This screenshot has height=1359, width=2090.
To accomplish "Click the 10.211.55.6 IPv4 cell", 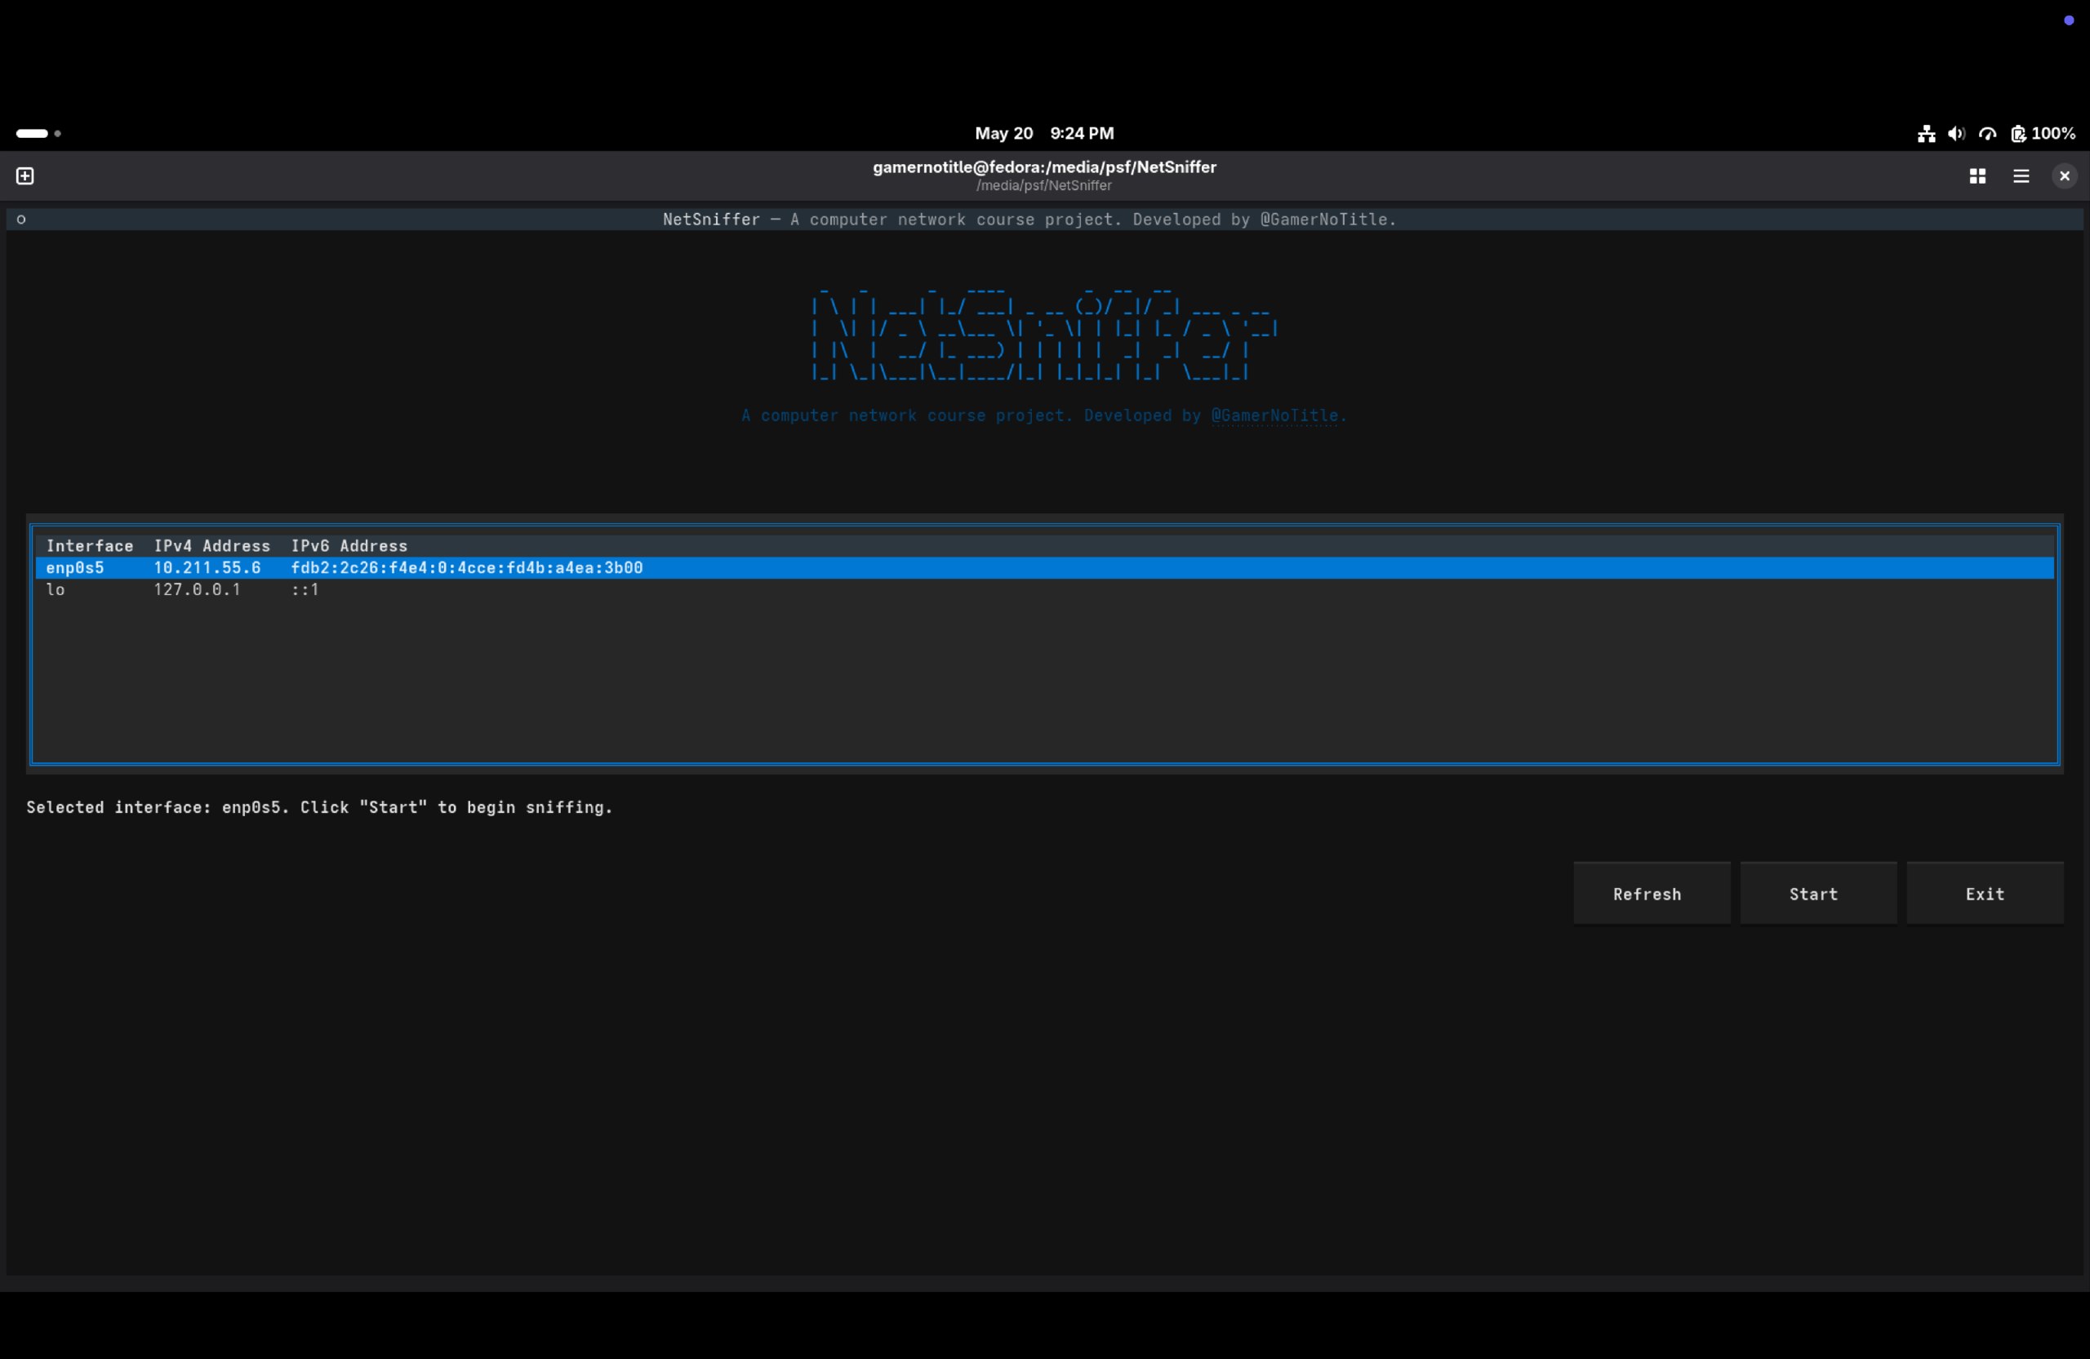I will [x=207, y=568].
